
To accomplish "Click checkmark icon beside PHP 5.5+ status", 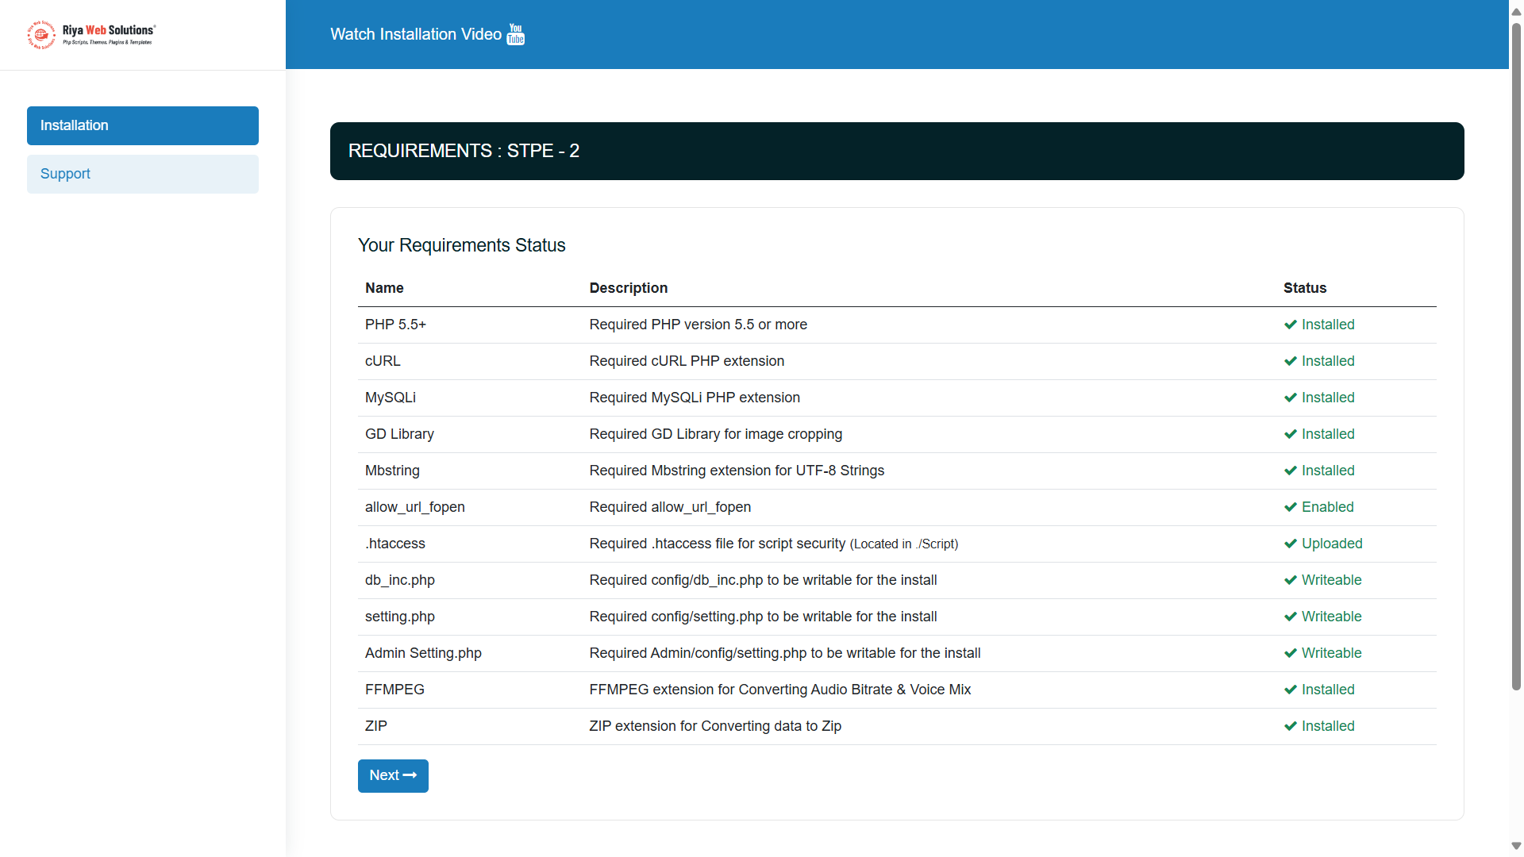I will coord(1291,325).
